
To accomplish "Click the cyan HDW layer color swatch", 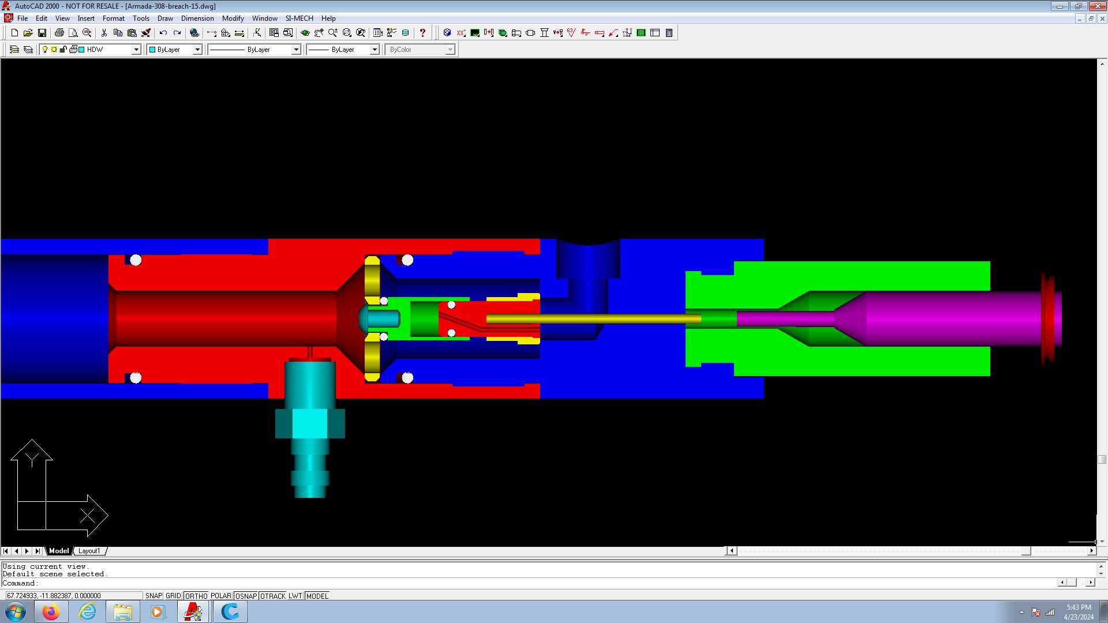I will (81, 50).
